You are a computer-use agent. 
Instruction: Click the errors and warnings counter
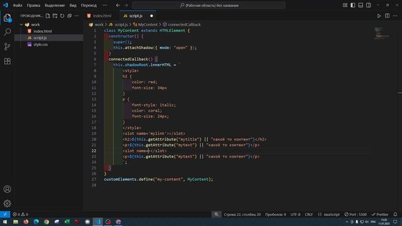point(20,214)
